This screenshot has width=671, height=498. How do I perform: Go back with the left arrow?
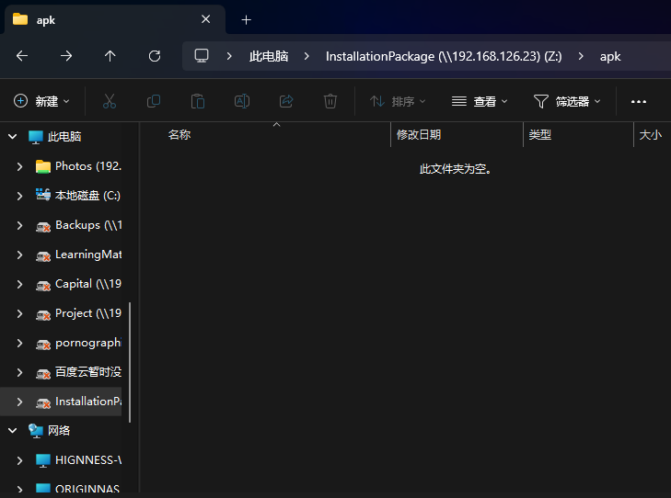pos(22,56)
